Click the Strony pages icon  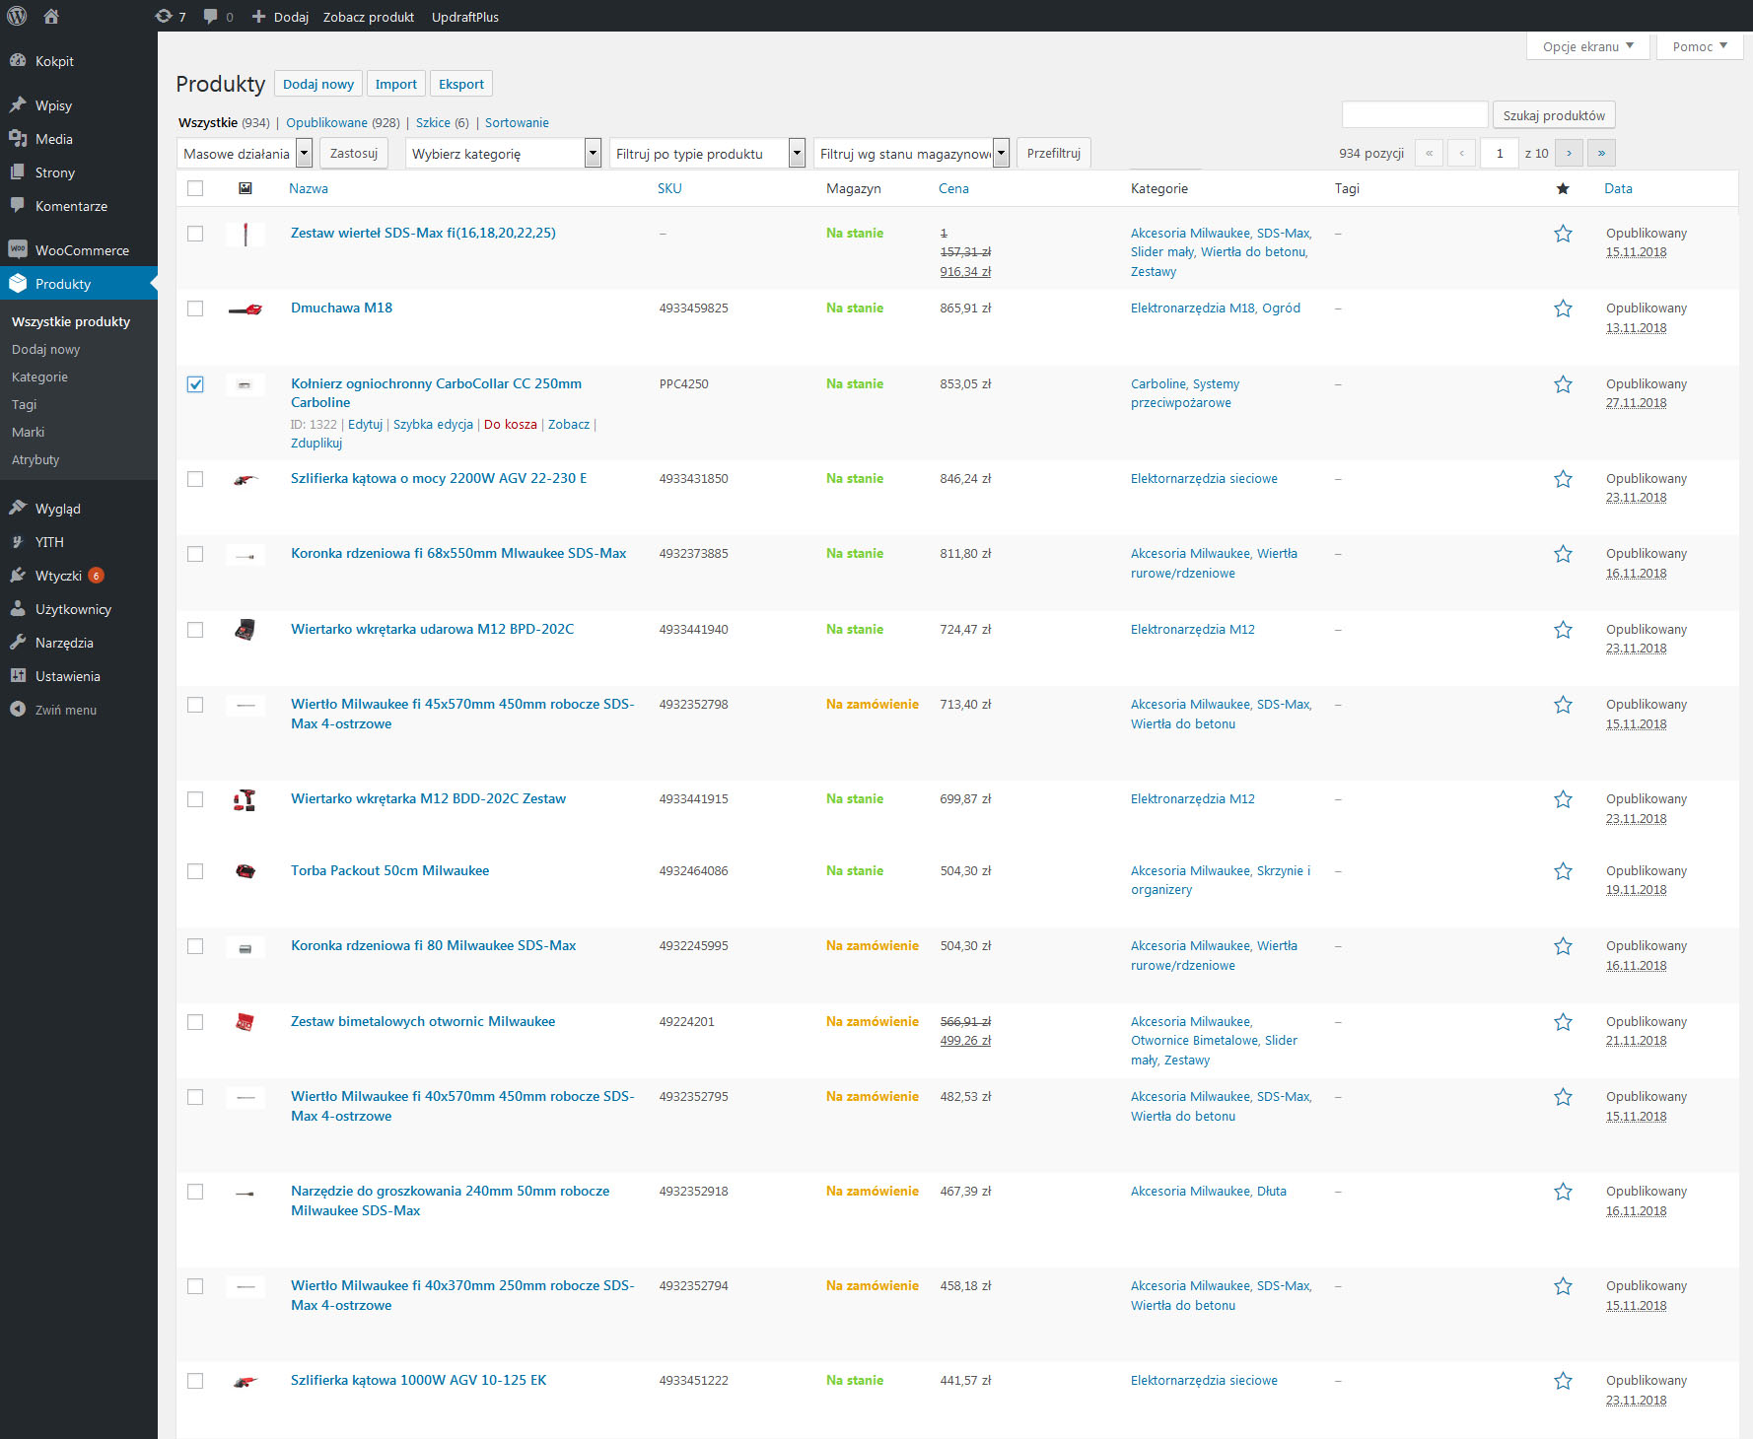point(18,171)
